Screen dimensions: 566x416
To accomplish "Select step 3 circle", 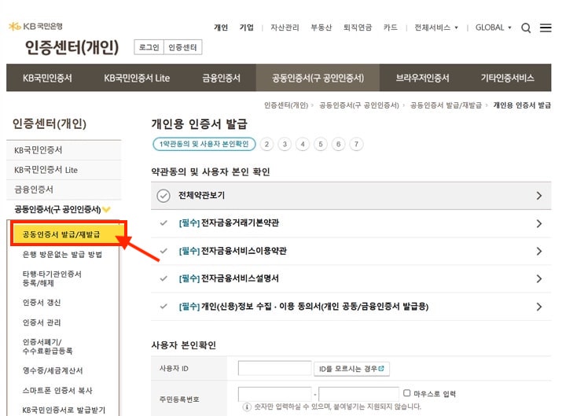I will coord(285,145).
